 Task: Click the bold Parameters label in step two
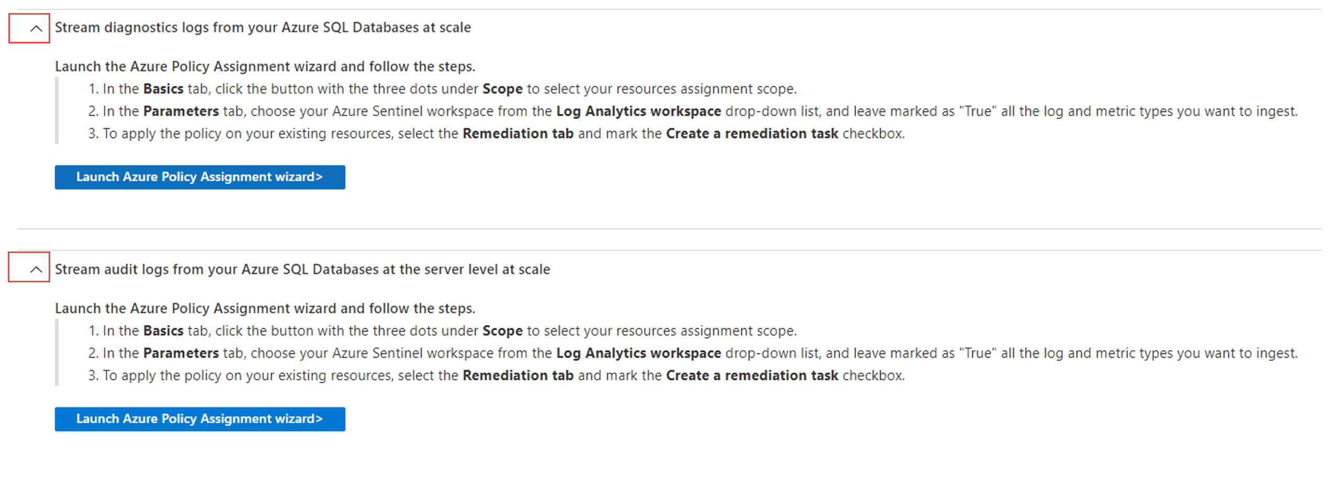click(x=181, y=111)
